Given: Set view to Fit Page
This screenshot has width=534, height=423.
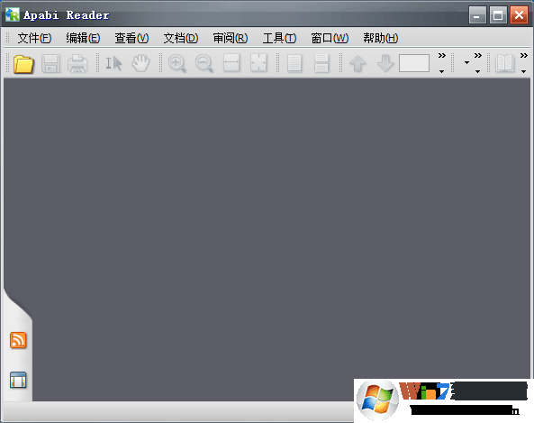Looking at the screenshot, I should [258, 63].
